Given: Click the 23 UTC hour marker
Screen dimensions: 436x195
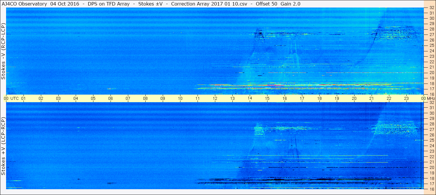Looking at the screenshot, I should coord(406,98).
